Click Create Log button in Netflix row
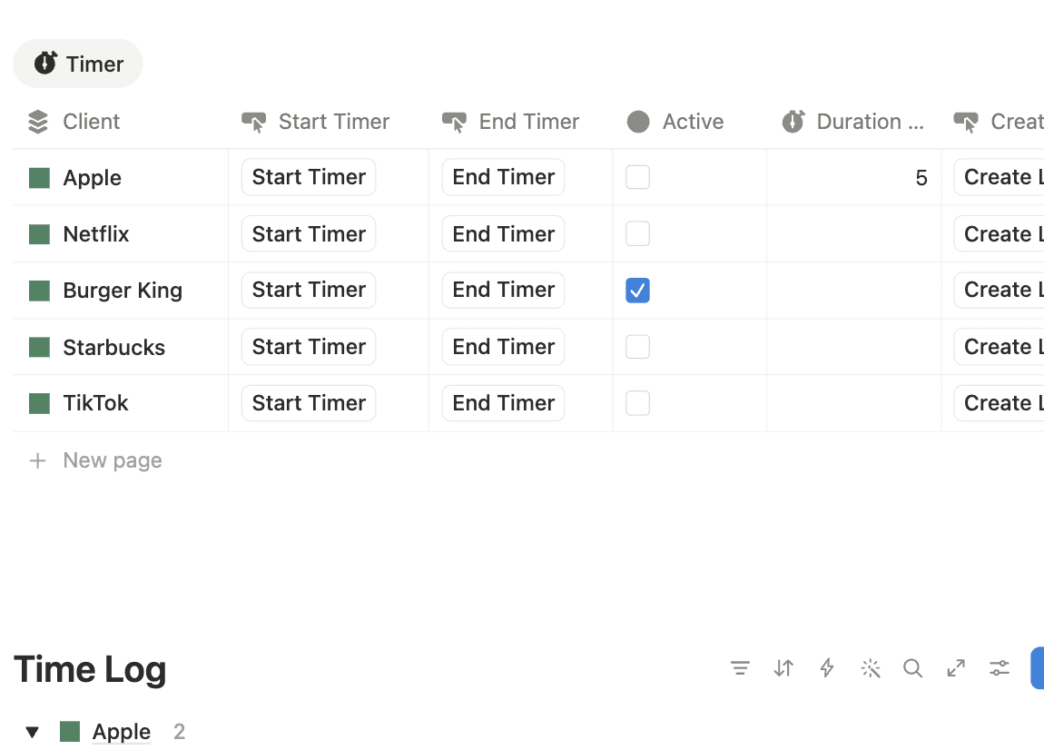The image size is (1044, 750). pos(1000,233)
